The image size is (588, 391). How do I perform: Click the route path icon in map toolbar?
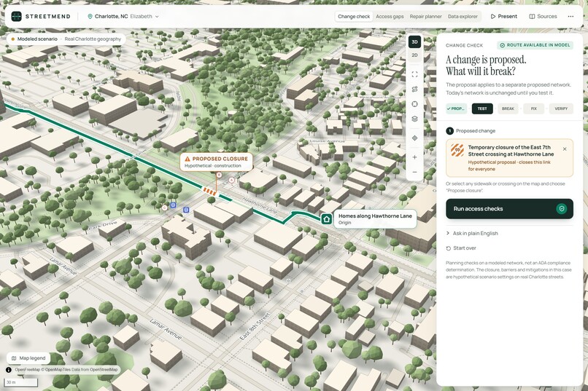414,89
